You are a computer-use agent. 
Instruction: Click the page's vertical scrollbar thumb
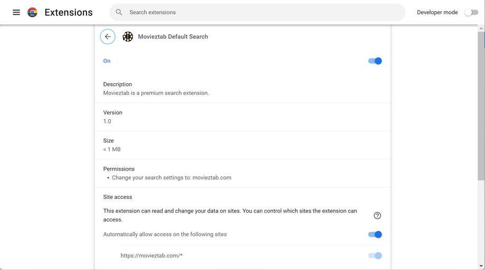coord(481,105)
